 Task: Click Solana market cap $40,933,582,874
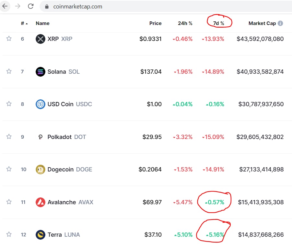[x=260, y=72]
